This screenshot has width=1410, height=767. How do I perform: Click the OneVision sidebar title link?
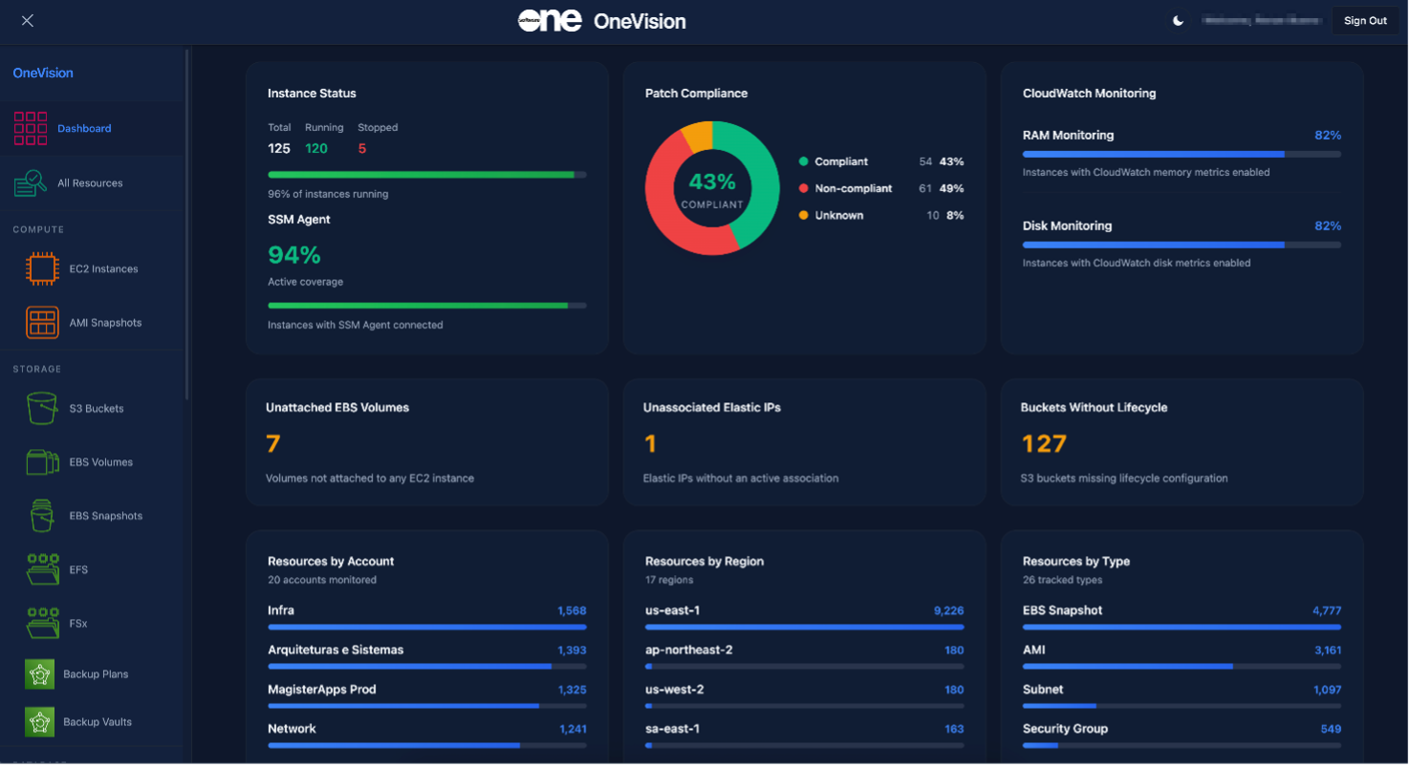click(43, 73)
